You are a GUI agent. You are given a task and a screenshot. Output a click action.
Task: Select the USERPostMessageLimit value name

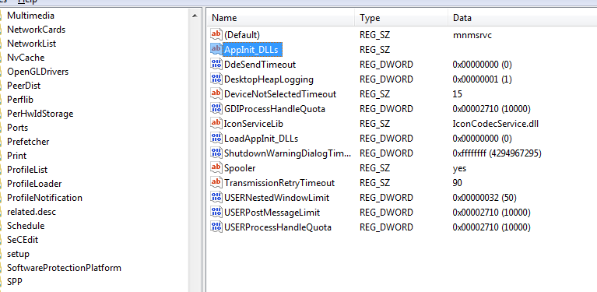pos(272,213)
